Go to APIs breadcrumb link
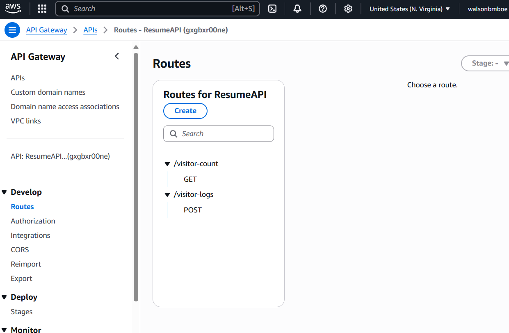 [x=90, y=30]
